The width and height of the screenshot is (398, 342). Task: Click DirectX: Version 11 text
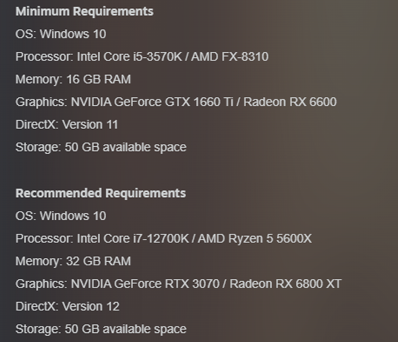[67, 125]
